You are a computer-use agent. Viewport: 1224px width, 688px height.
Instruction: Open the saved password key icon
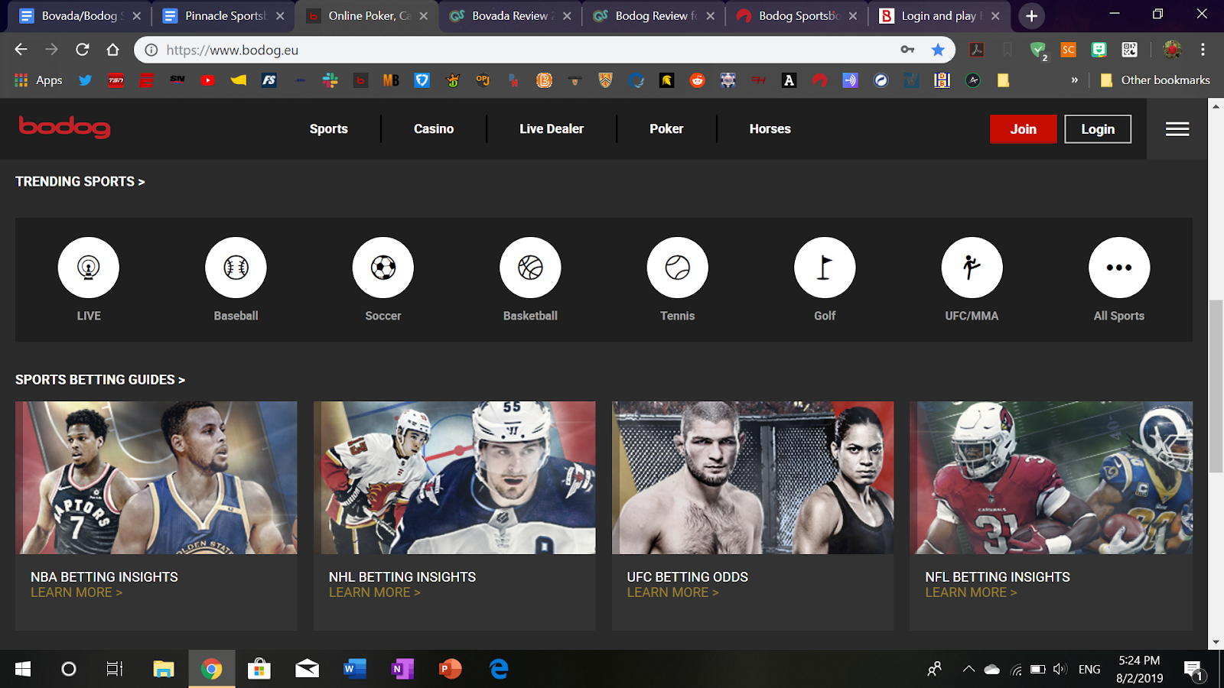point(907,50)
